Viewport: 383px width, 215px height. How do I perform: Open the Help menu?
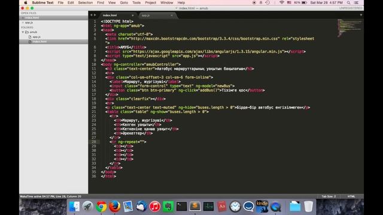[x=181, y=2]
